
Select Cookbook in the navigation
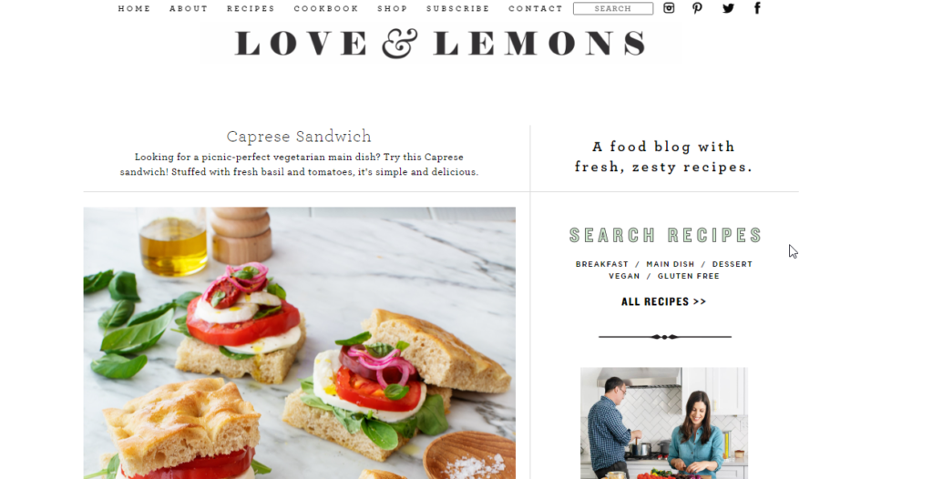[326, 8]
